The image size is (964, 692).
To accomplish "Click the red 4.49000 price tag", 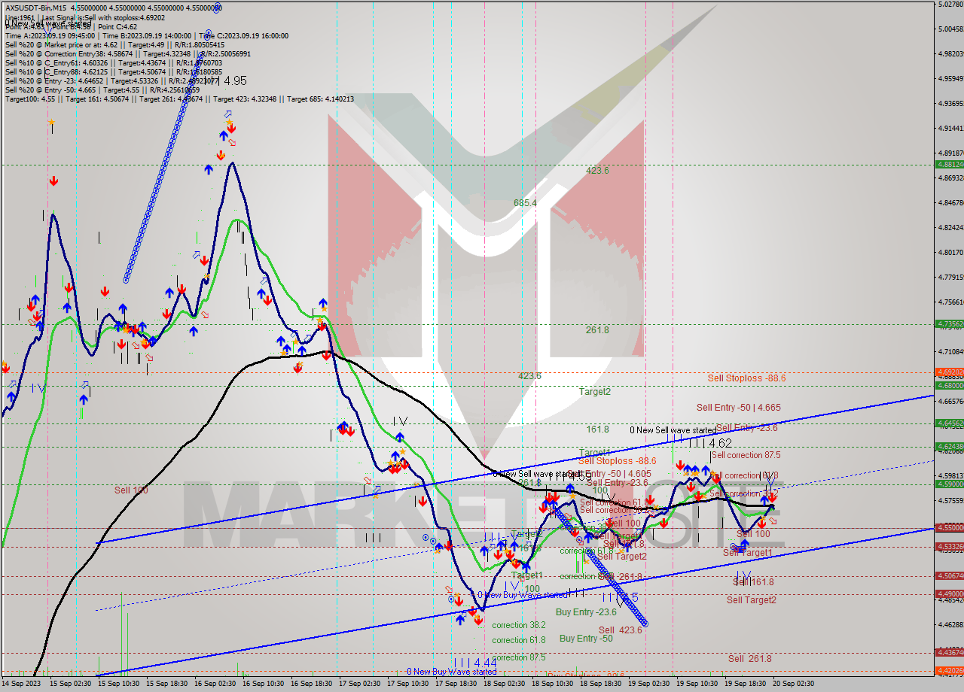I will point(949,593).
